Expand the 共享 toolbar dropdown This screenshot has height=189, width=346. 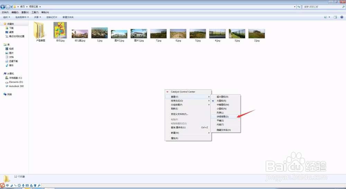point(37,17)
